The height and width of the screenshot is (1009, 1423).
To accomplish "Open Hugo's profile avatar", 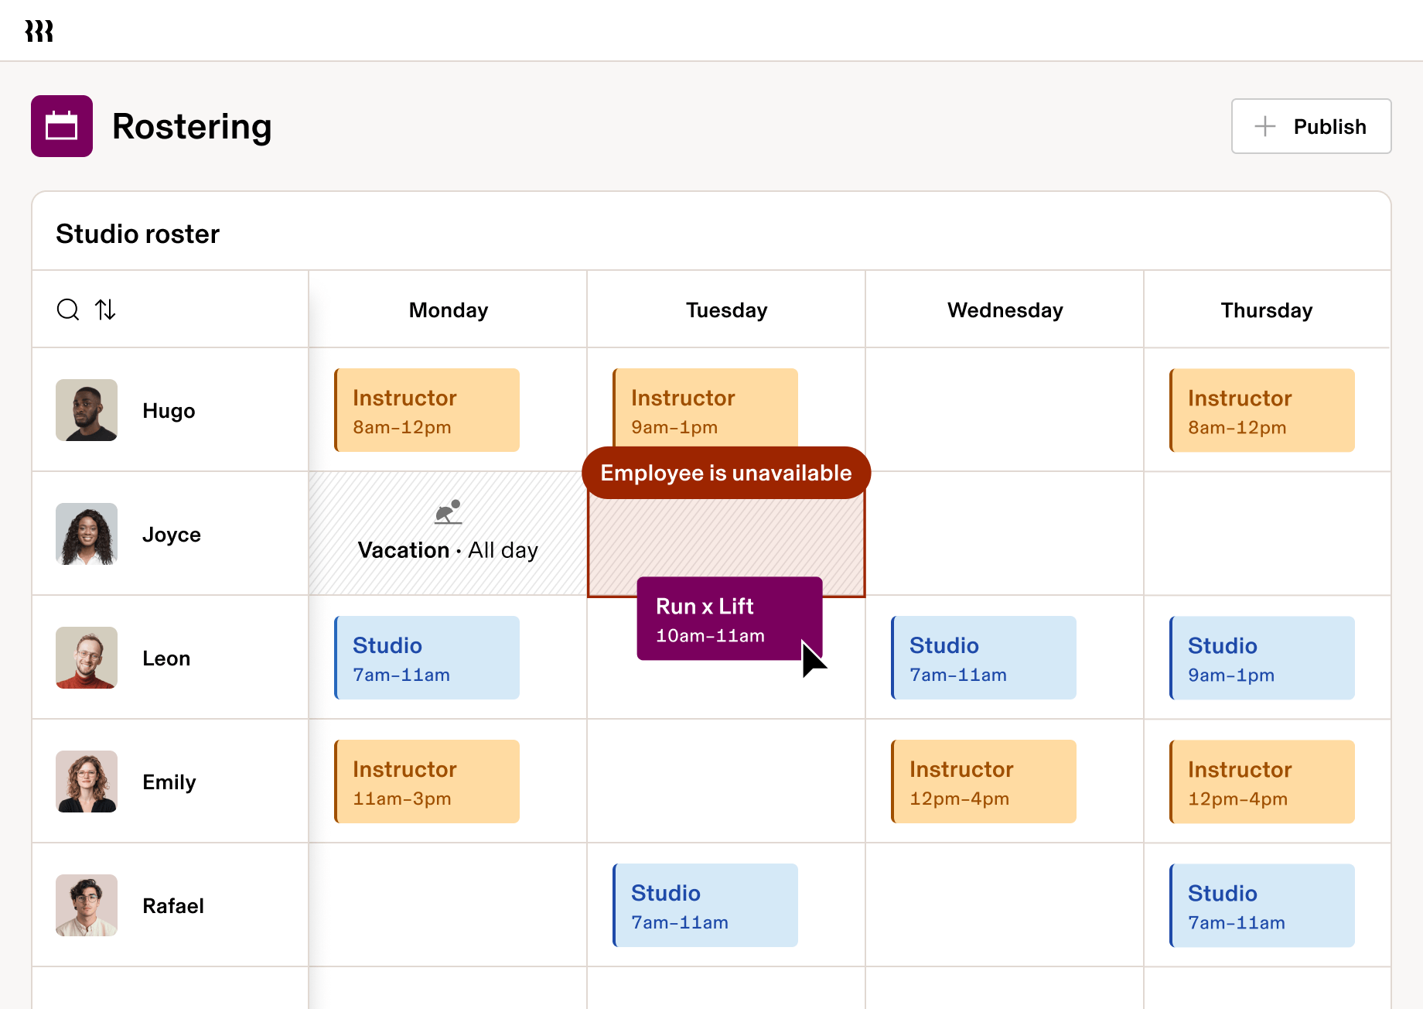I will click(86, 410).
